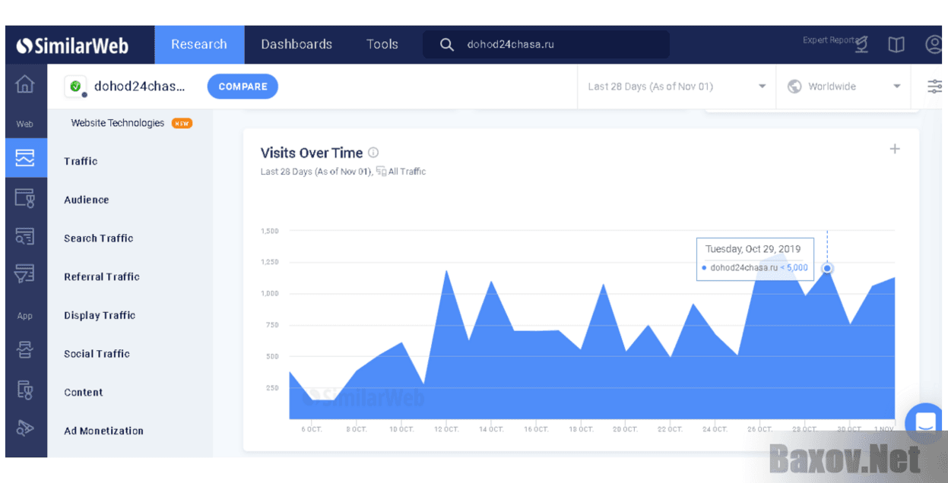Click the user profile icon
Screen dimensions: 948x483
[934, 45]
